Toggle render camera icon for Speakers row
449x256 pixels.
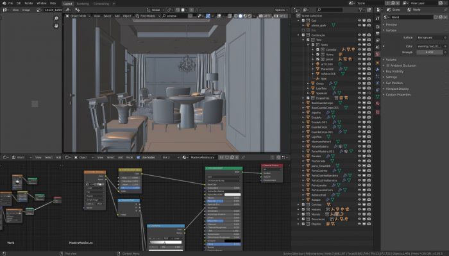pos(369,93)
